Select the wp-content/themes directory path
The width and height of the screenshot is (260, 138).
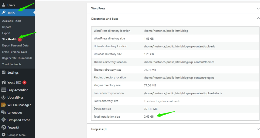[x=179, y=62]
